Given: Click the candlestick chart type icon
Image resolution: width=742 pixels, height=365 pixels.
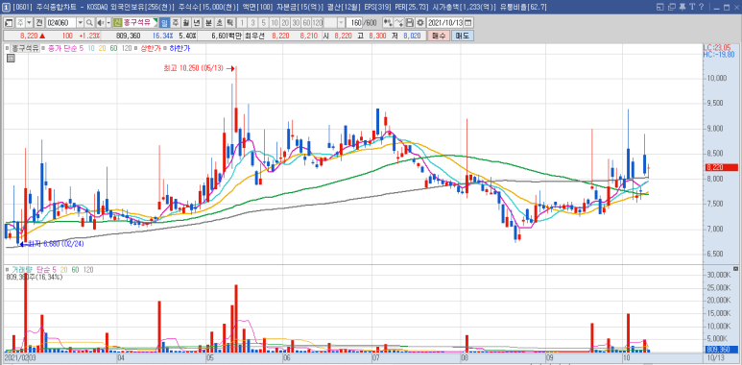Looking at the screenshot, I should [388, 23].
